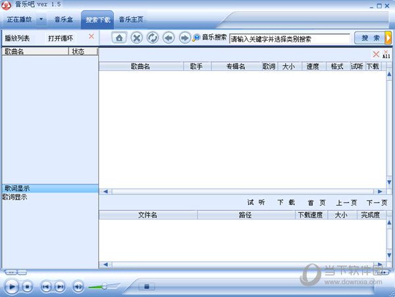Viewport: 395px width, 297px height.
Task: Click the results horizontal scrollbar left arrow
Action: (x=105, y=192)
